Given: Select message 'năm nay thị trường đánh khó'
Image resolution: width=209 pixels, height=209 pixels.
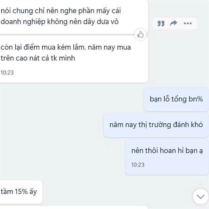Looking at the screenshot, I should [156, 125].
